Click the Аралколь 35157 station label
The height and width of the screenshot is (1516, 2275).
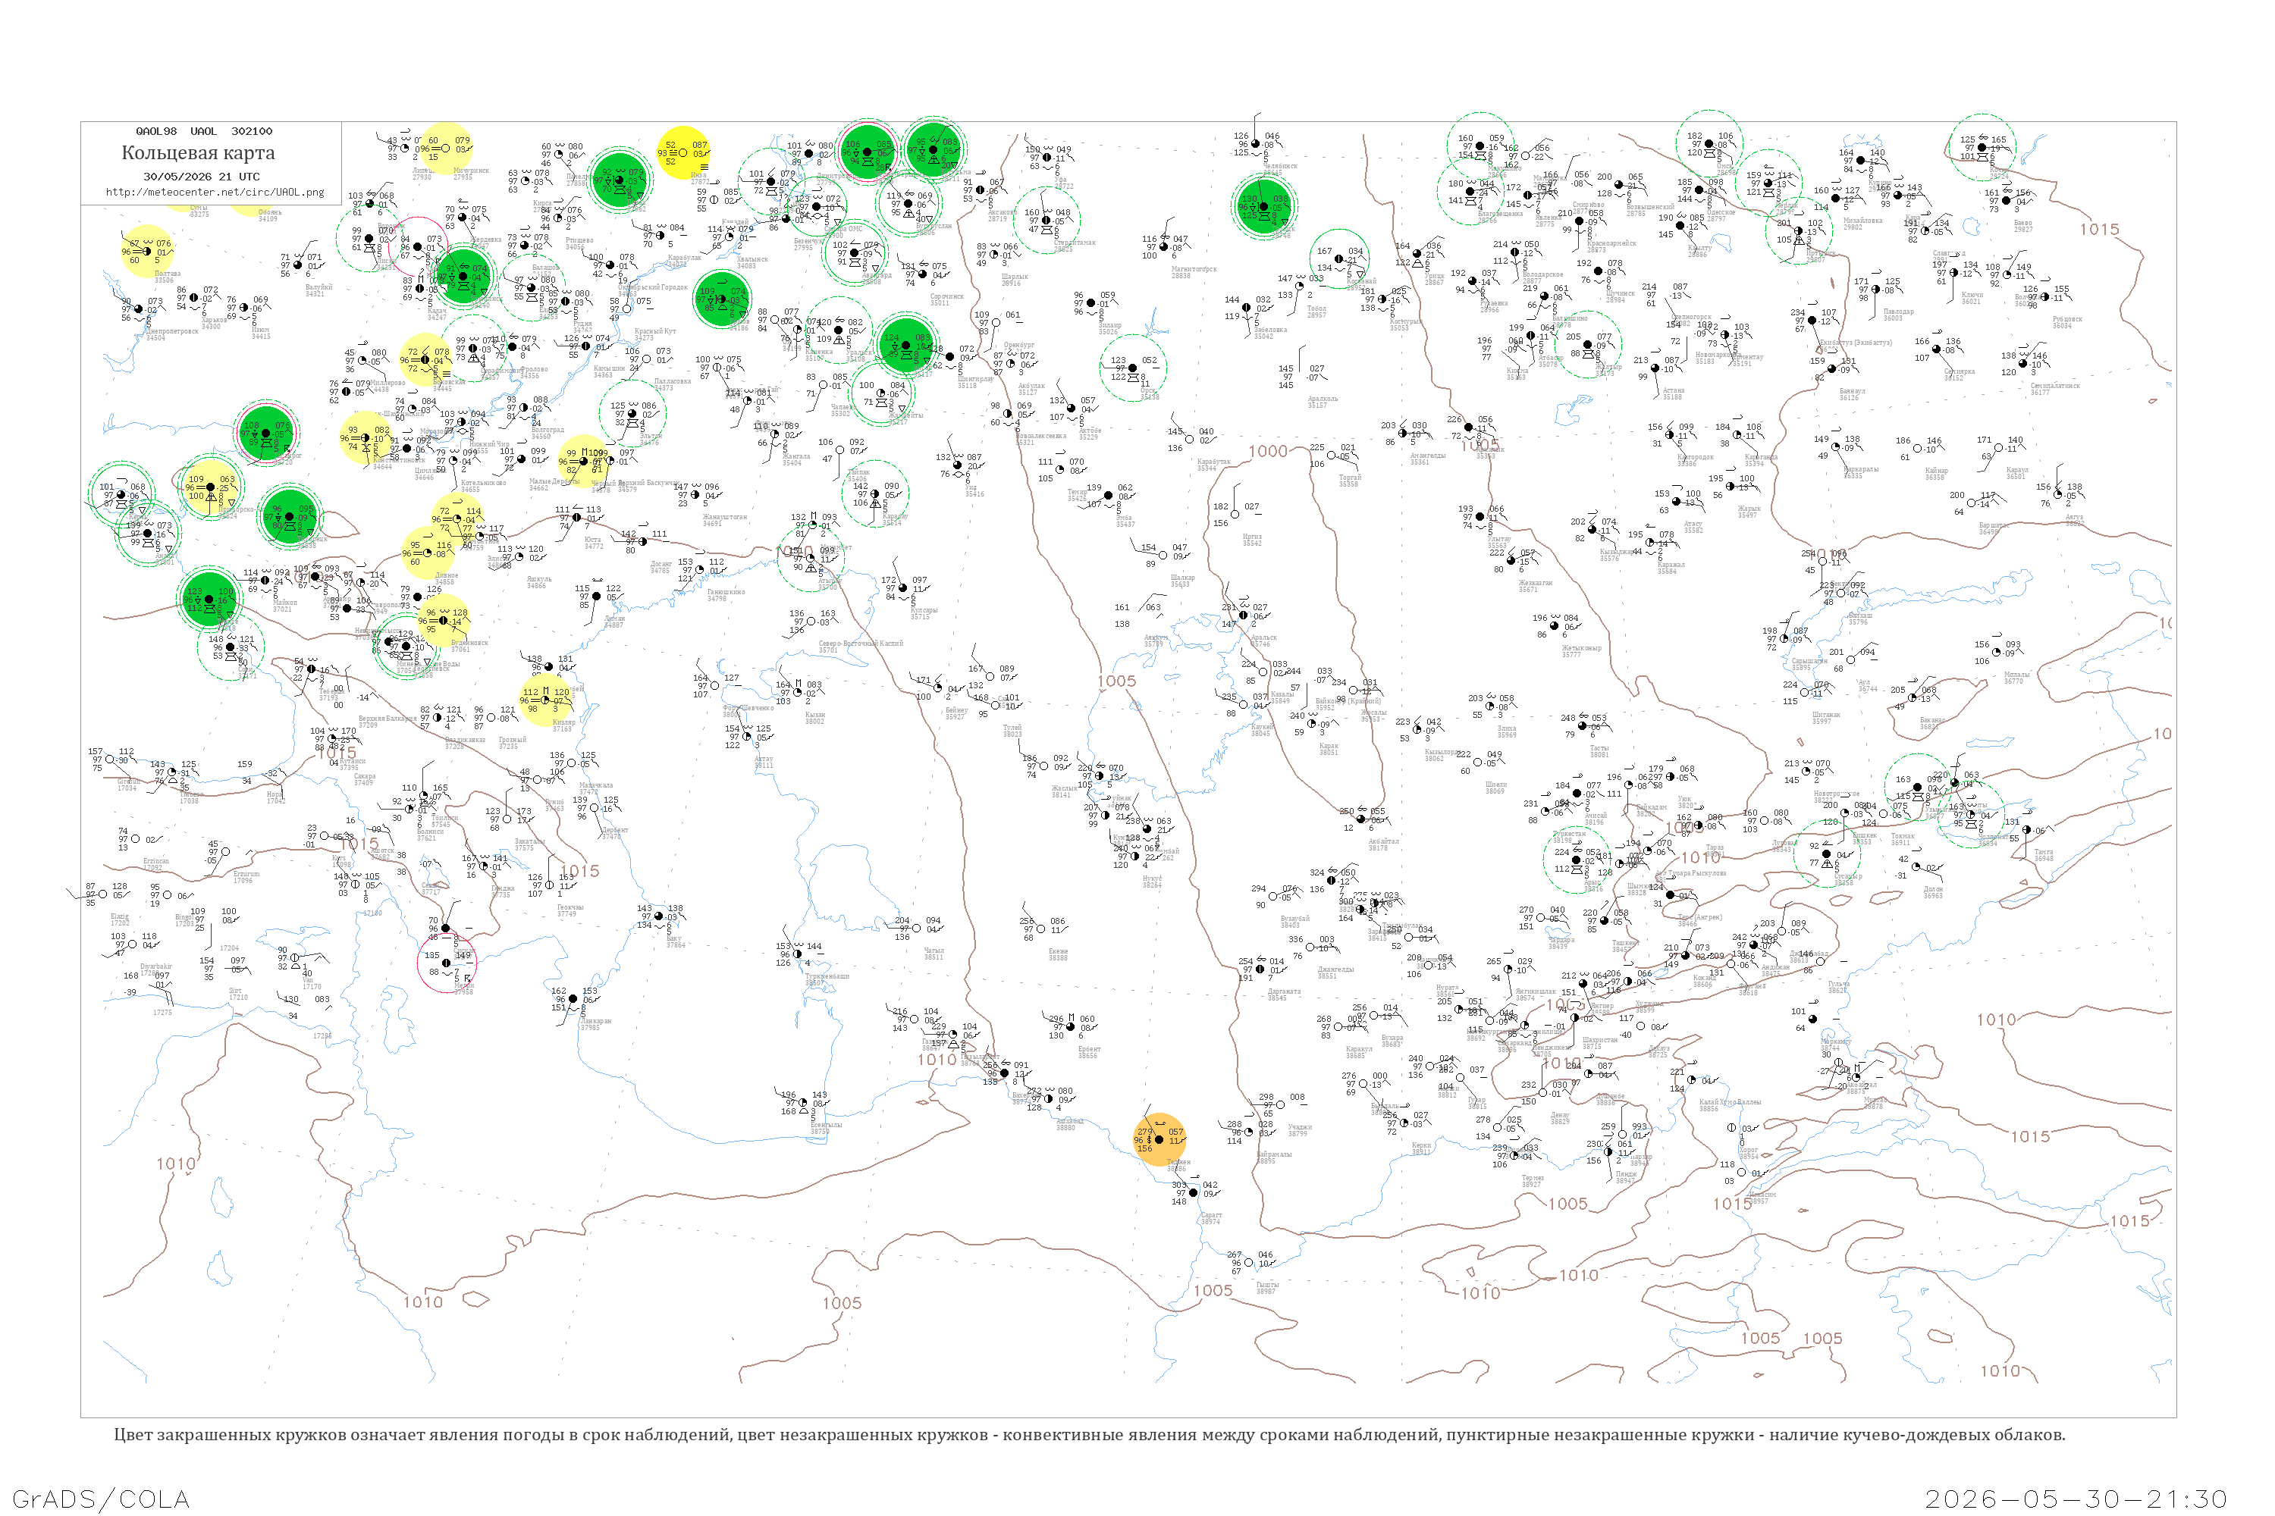(1323, 402)
